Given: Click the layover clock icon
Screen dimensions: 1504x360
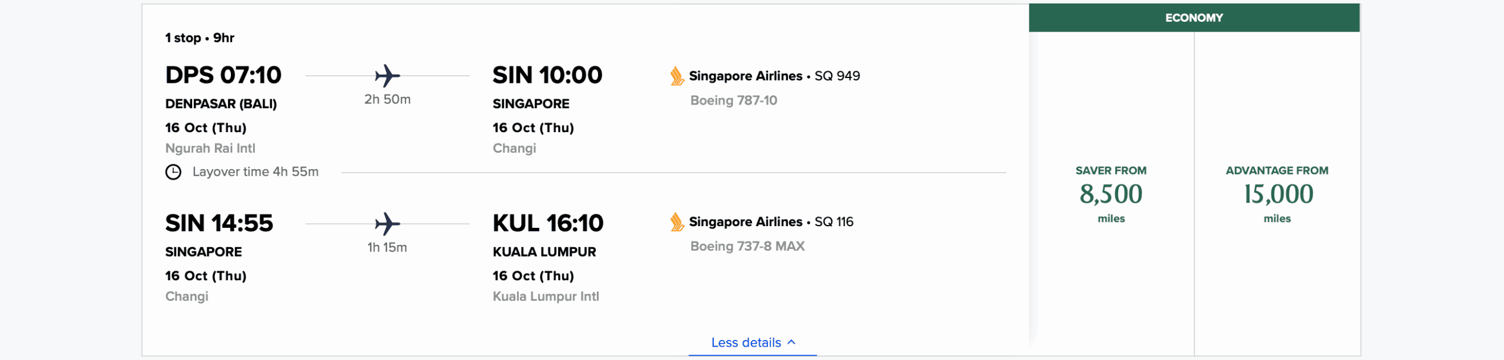Looking at the screenshot, I should [x=173, y=172].
